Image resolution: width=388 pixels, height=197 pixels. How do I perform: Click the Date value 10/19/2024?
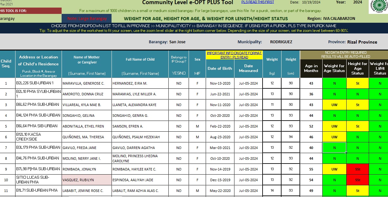tap(311, 2)
